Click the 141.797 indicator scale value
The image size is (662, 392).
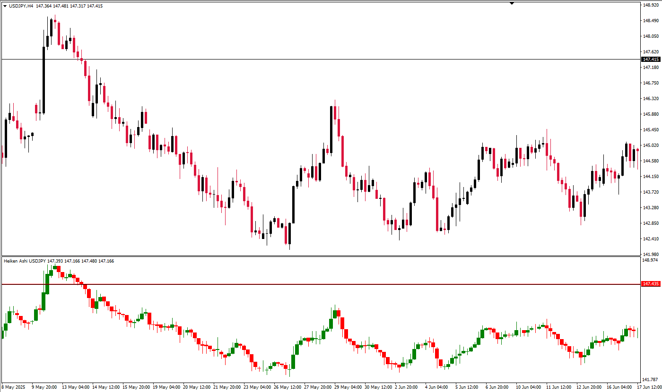[651, 379]
